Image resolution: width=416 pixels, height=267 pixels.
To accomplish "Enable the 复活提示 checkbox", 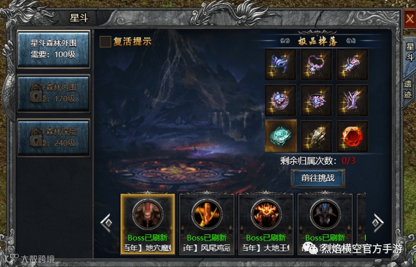I will pyautogui.click(x=105, y=42).
